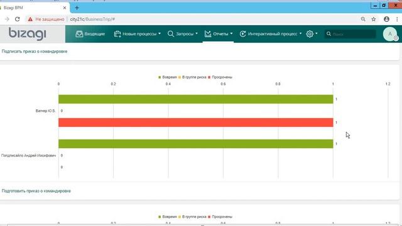Click the Не защищено security label
Viewport: 402px width, 226px height.
50,19
